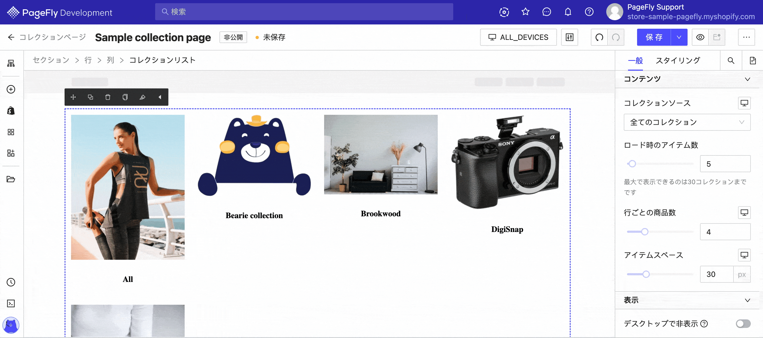Click the ロード時のアイテム数 value field showing 5
763x338 pixels.
coord(725,164)
